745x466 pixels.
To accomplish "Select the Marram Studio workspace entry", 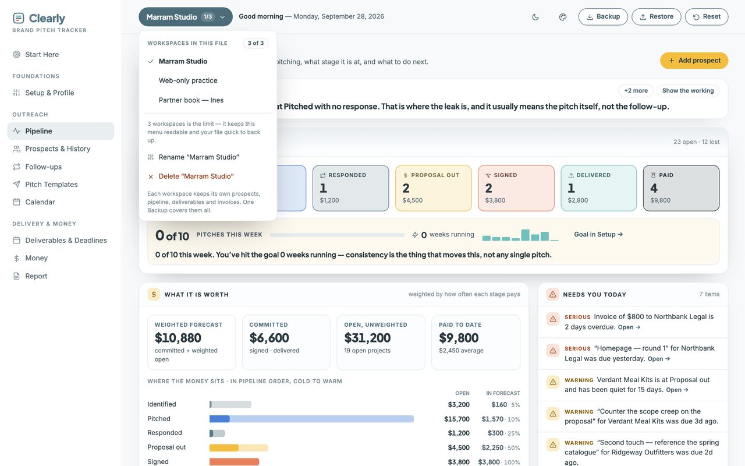I will pyautogui.click(x=208, y=61).
